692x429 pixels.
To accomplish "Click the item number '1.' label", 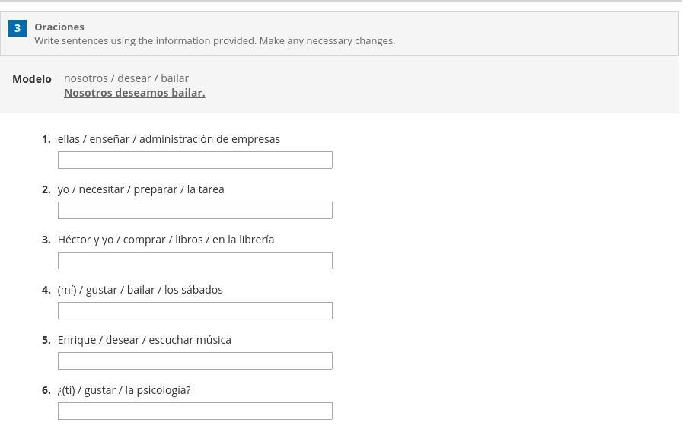I will [x=46, y=139].
